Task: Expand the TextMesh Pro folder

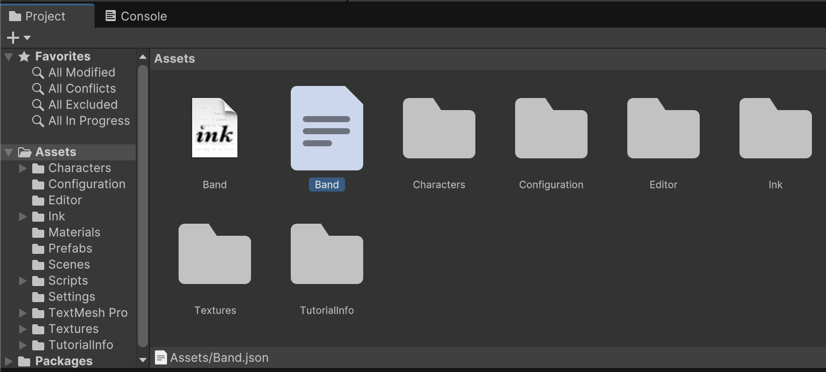Action: [x=23, y=313]
